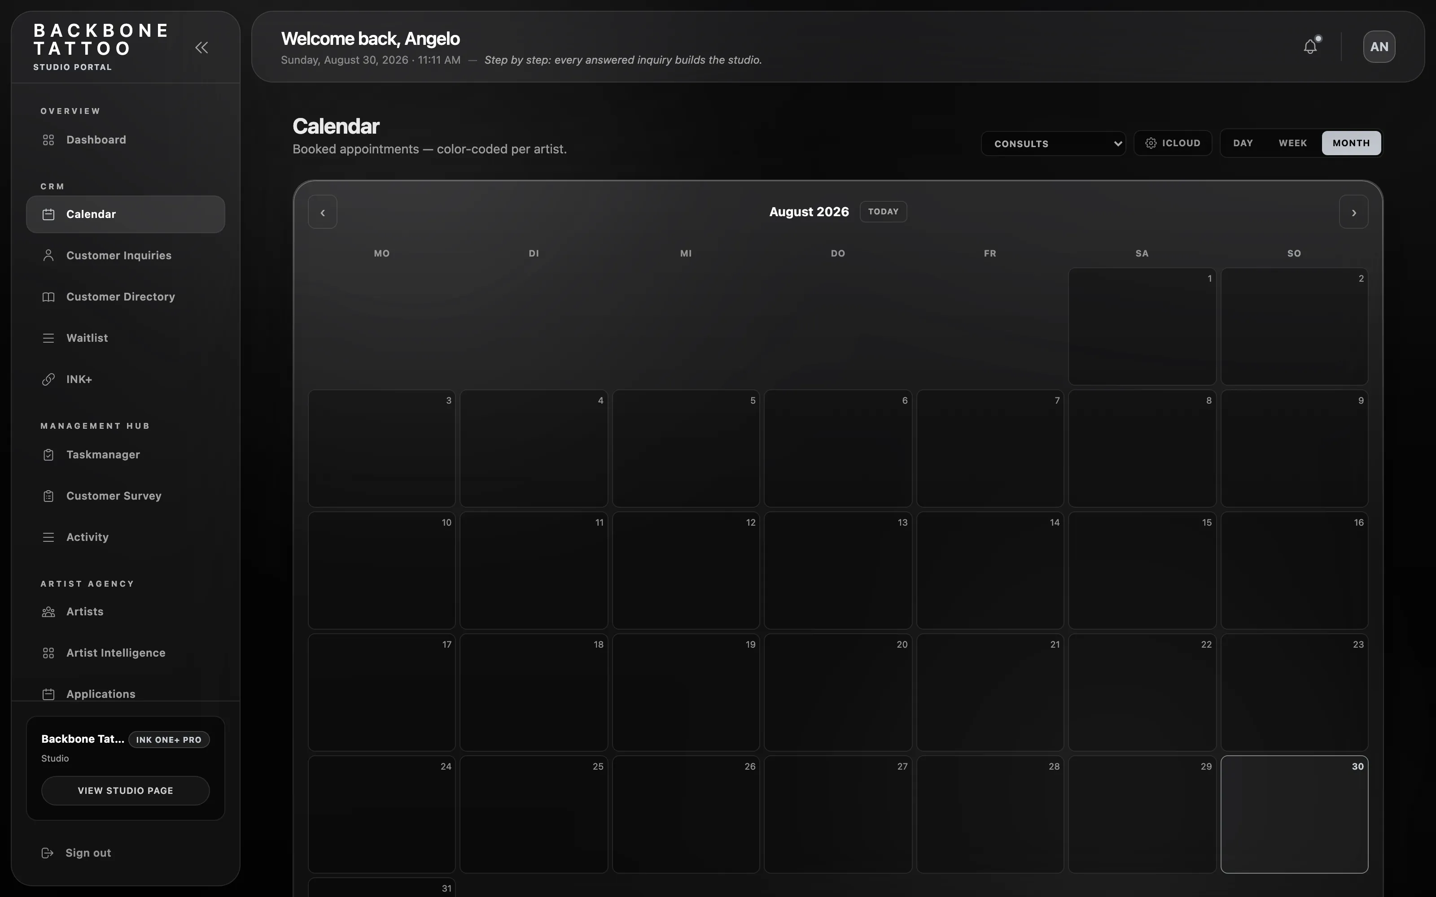Open Customer Survey page
Image resolution: width=1436 pixels, height=897 pixels.
(125, 496)
